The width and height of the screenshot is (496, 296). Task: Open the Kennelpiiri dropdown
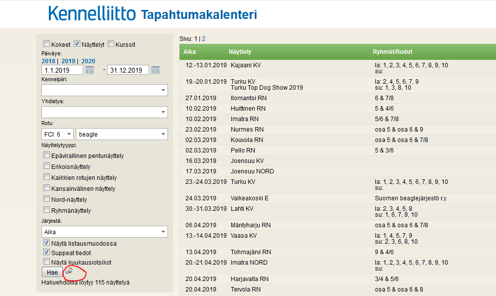(104, 90)
